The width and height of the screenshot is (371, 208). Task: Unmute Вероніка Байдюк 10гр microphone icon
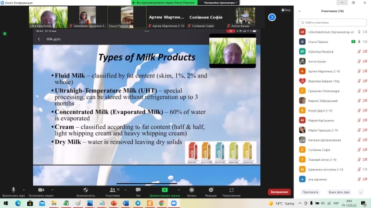(x=359, y=81)
